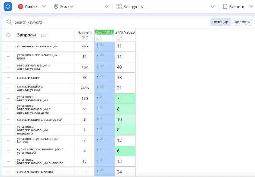Select keyword "сигнализации москва"
255x177 pixels.
tap(35, 172)
